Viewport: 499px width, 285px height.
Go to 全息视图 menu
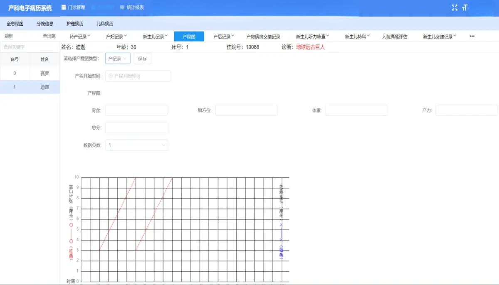point(15,24)
